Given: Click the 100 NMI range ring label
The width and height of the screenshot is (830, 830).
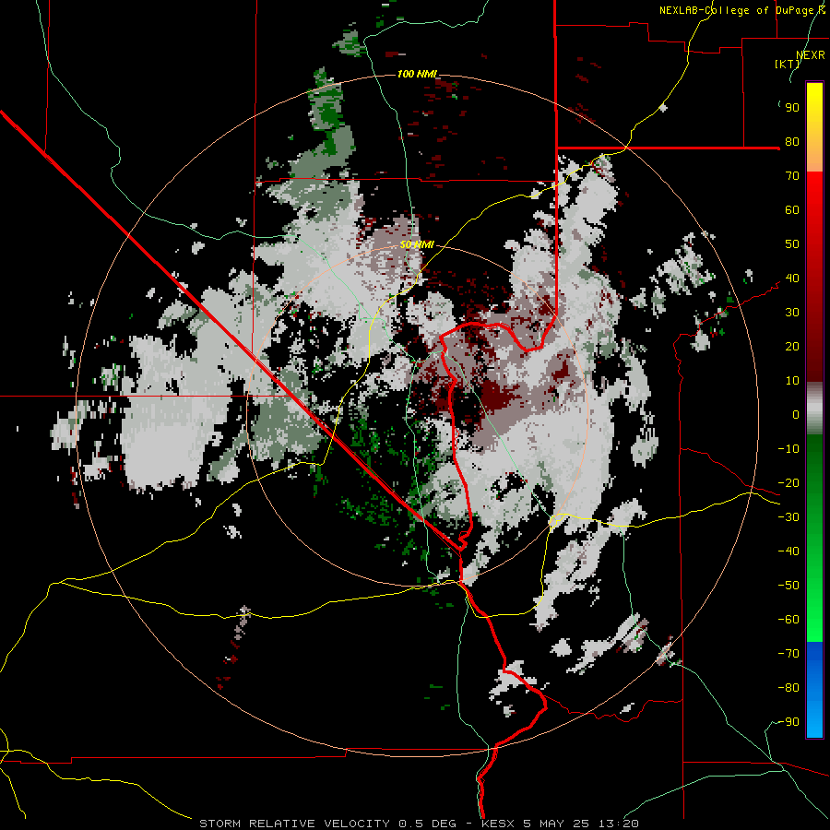Looking at the screenshot, I should [417, 74].
